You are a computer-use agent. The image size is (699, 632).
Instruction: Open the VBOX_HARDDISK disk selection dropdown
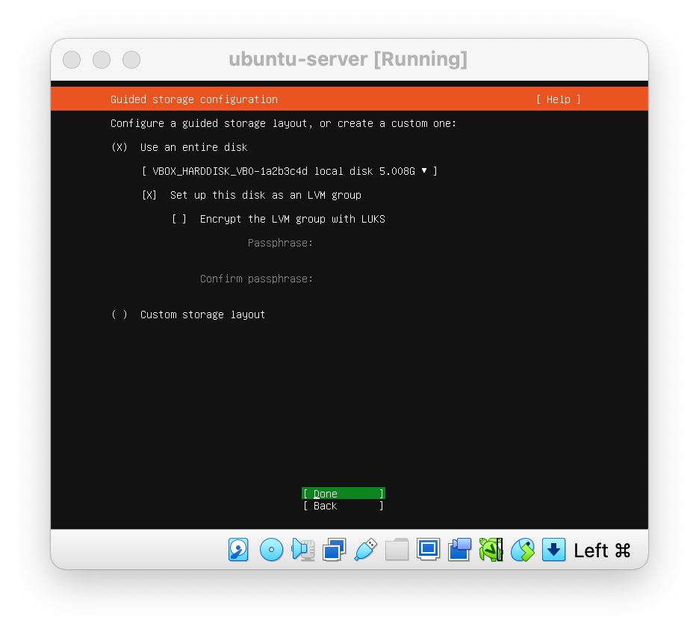pyautogui.click(x=289, y=171)
